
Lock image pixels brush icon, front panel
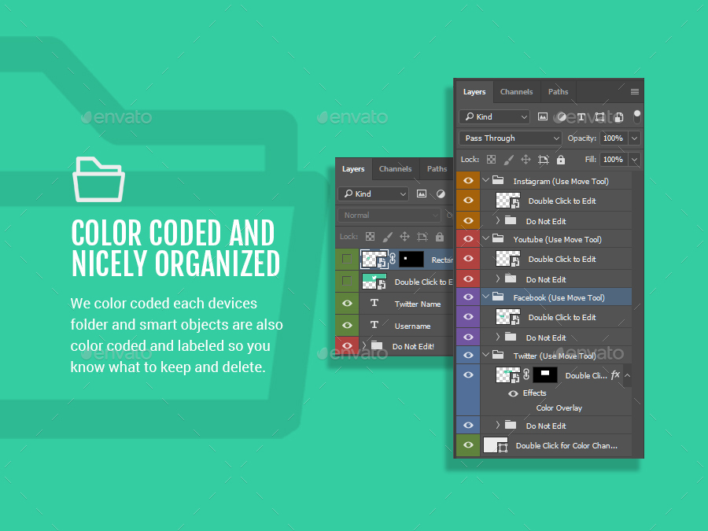(x=508, y=160)
